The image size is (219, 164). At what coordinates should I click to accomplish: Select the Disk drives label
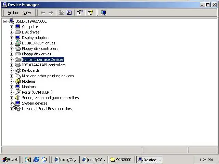click(31, 32)
